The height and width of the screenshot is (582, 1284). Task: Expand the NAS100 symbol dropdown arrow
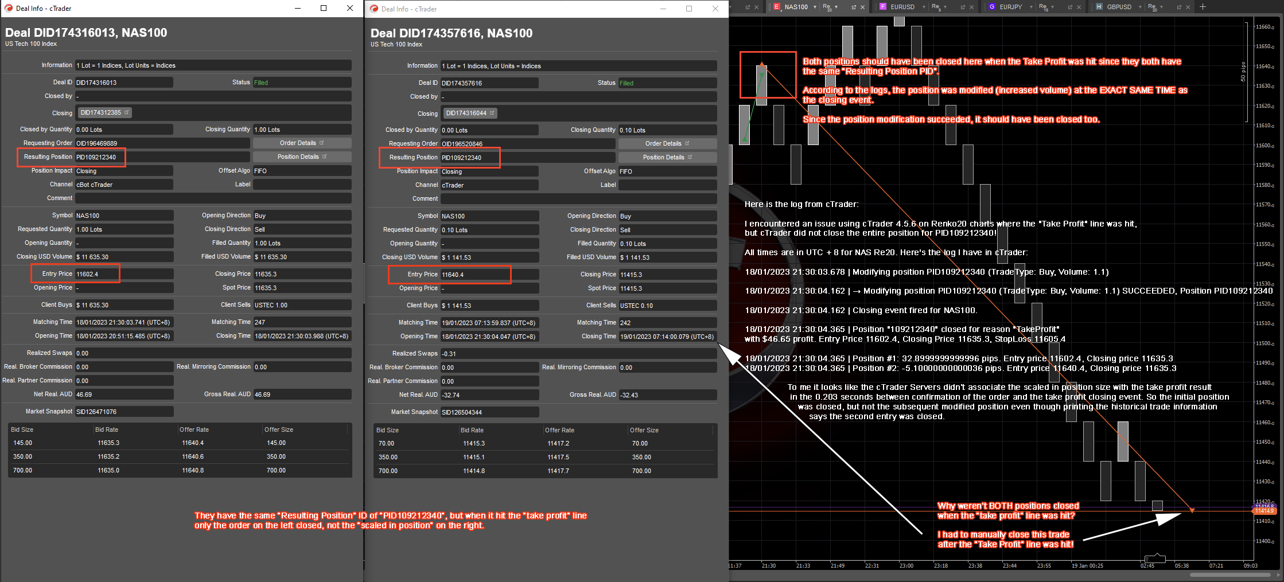[x=815, y=7]
